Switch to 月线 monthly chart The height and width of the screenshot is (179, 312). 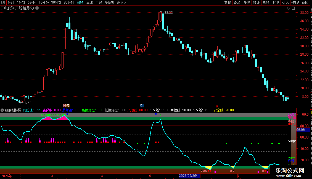pyautogui.click(x=99, y=2)
